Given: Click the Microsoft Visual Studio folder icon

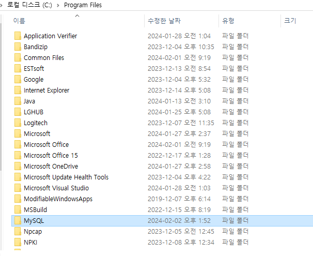Looking at the screenshot, I should tap(18, 188).
